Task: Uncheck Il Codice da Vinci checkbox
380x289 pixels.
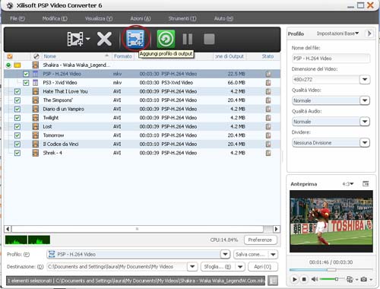Action: (17, 144)
